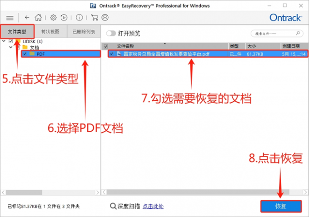Sort by 文件名称 column header
This screenshot has height=217, width=309.
click(x=125, y=46)
